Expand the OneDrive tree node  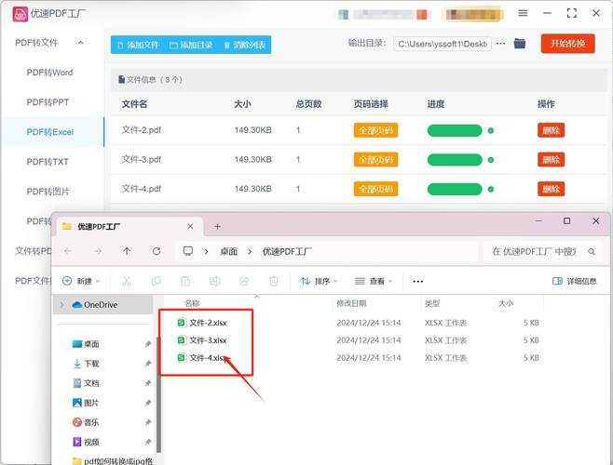click(62, 304)
